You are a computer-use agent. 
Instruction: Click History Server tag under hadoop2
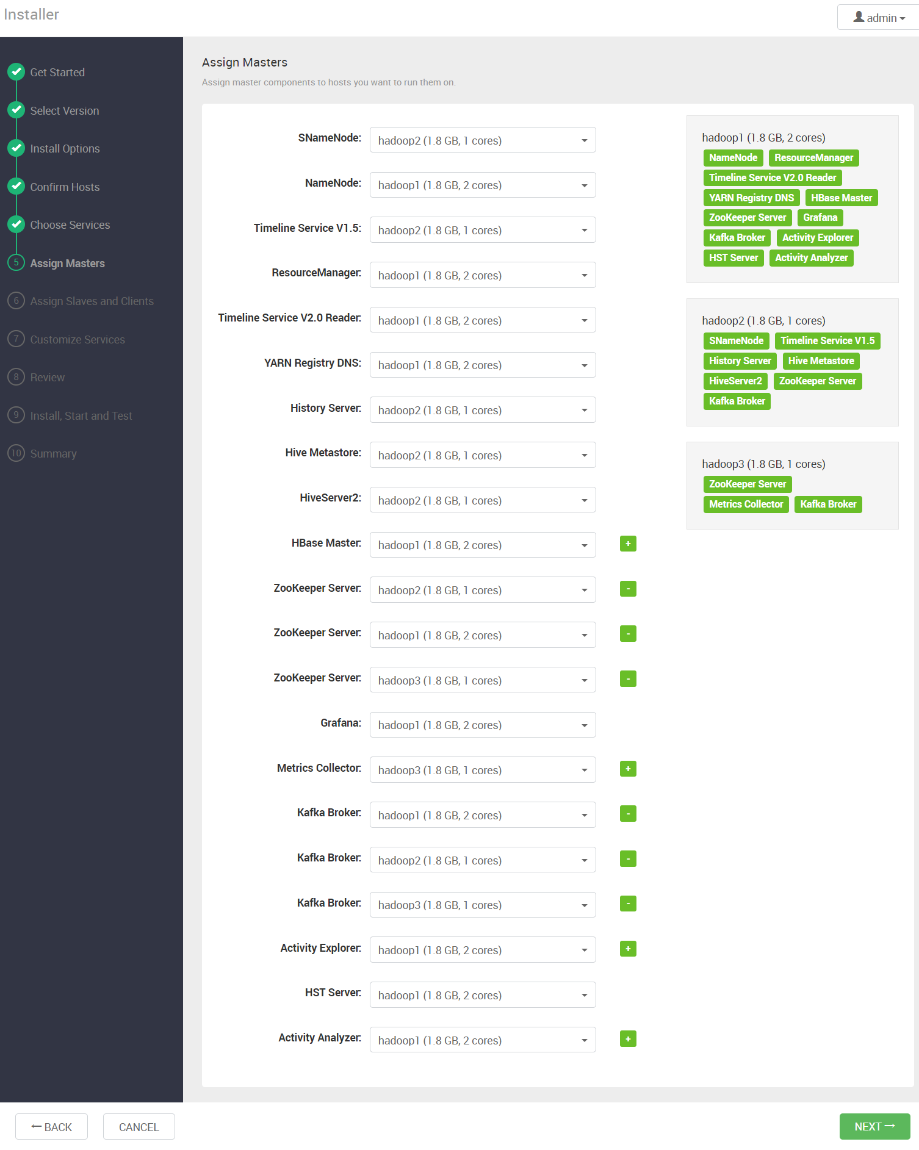pos(740,361)
